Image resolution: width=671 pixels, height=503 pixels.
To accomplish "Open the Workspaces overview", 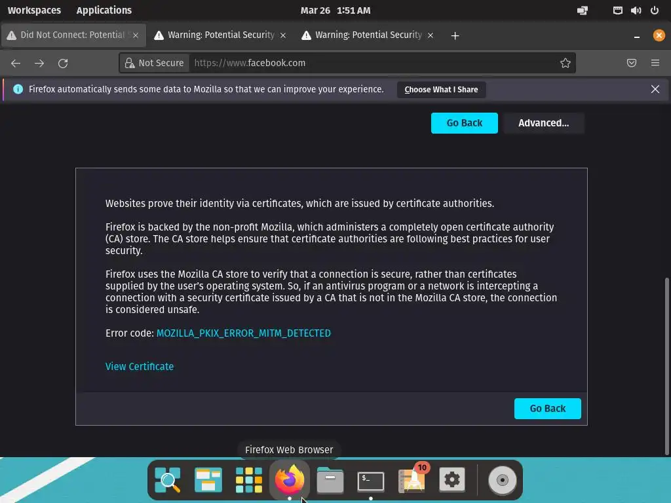I will 34,10.
